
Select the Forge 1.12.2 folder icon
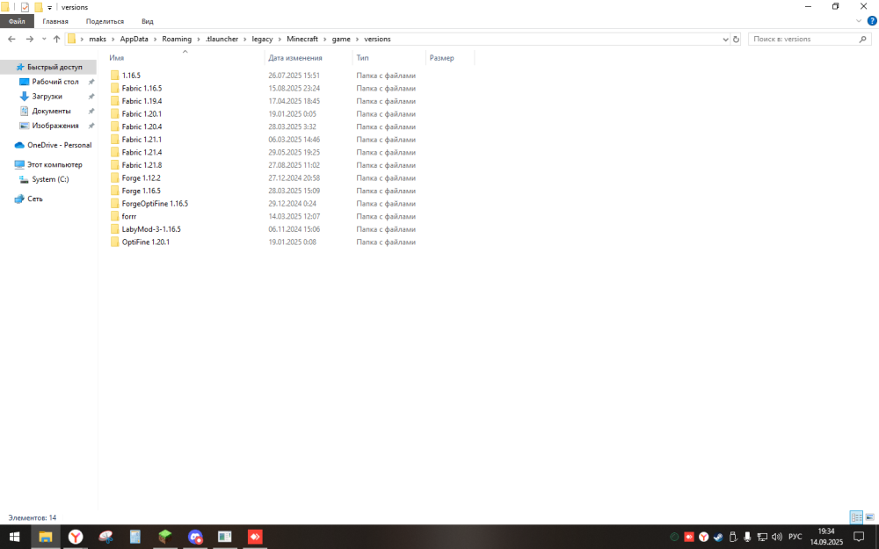115,178
